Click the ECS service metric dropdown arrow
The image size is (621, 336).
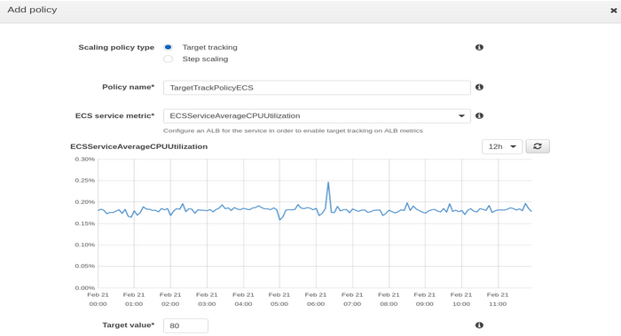461,116
